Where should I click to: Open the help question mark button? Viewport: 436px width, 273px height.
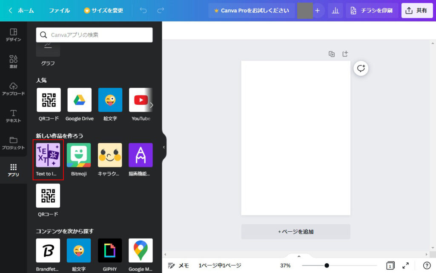(x=427, y=265)
